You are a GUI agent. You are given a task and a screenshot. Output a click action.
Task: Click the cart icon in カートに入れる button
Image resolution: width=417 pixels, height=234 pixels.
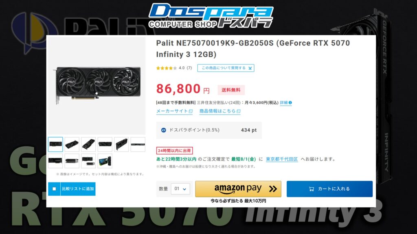tap(312, 189)
